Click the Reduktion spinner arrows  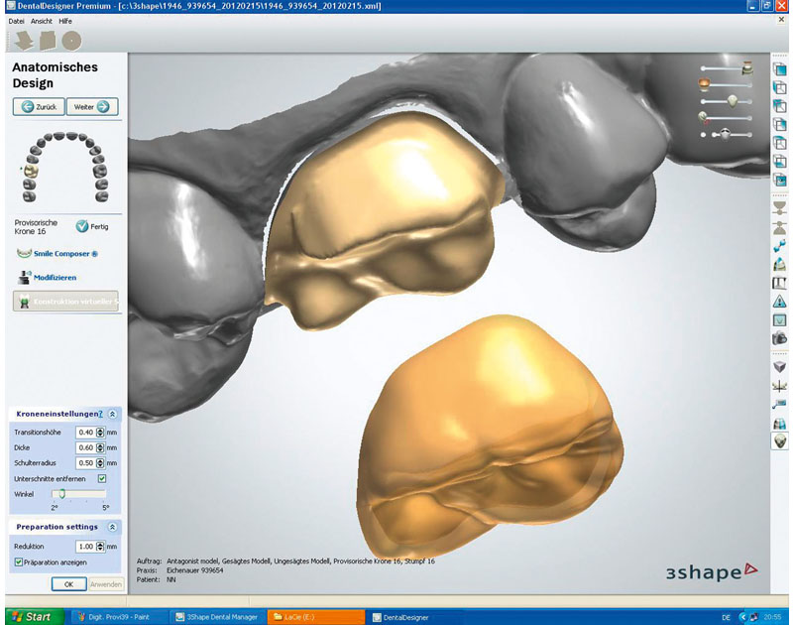pos(100,546)
